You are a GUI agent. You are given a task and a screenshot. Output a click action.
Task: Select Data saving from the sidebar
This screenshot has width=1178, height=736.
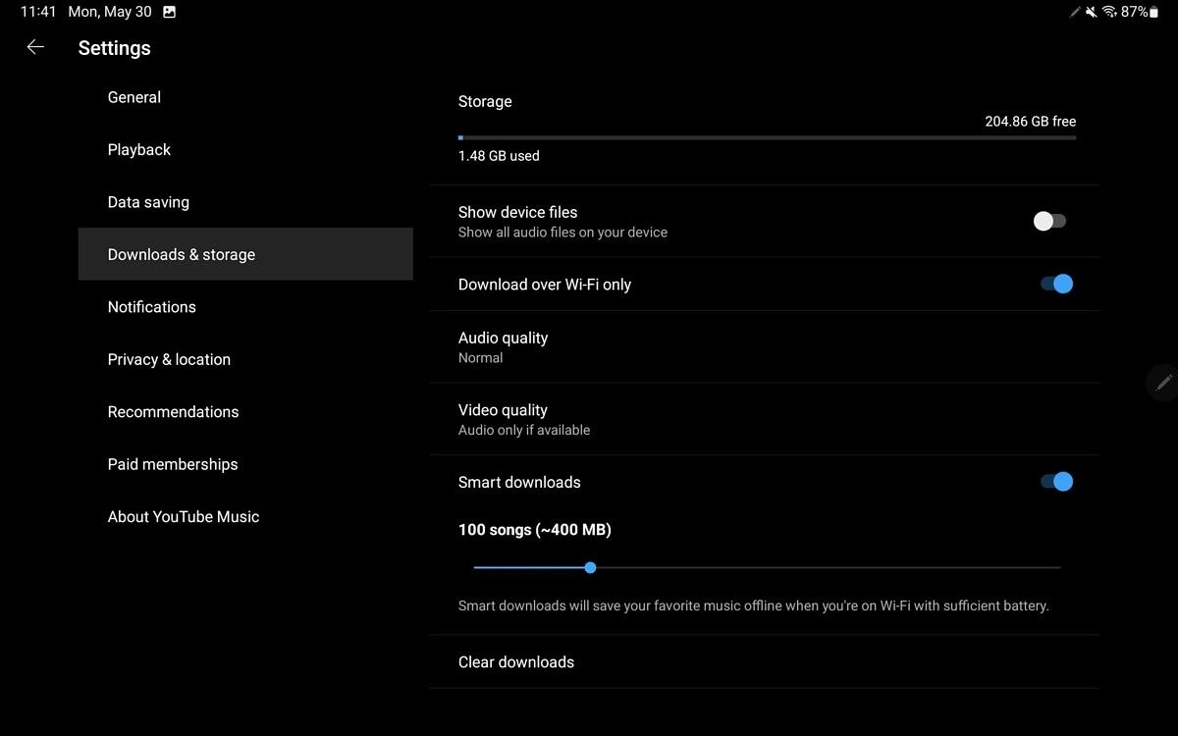tap(148, 202)
